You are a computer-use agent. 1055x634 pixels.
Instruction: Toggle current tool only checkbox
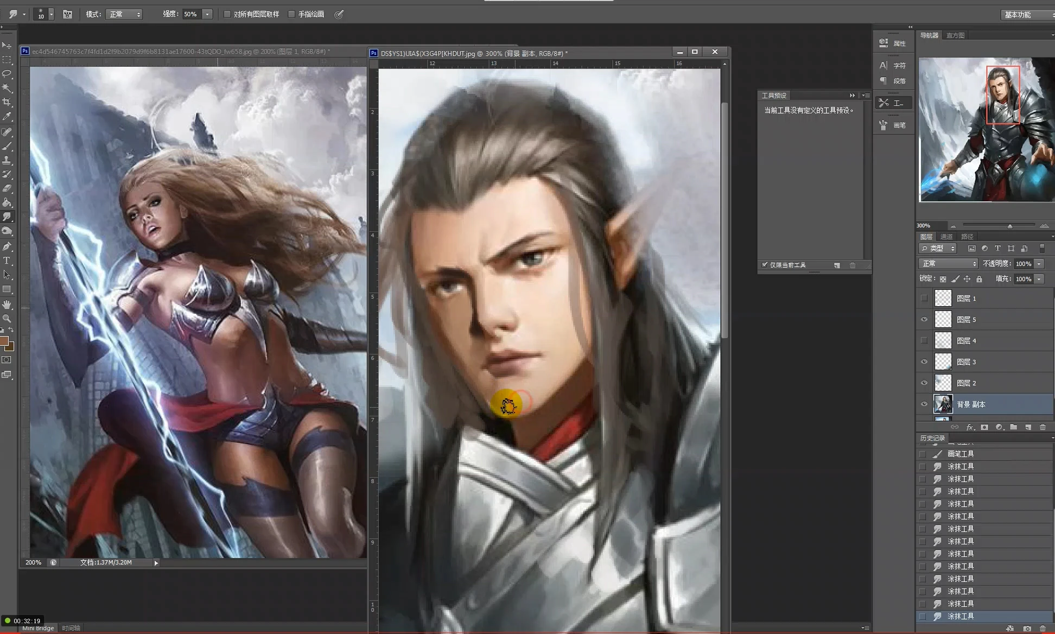point(765,265)
